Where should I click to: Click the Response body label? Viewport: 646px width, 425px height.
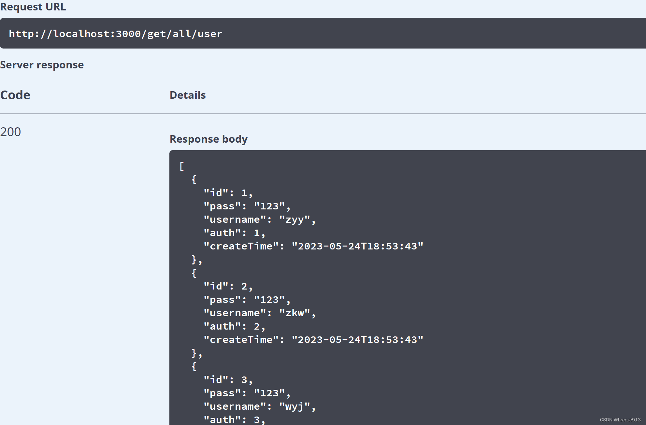click(x=208, y=139)
